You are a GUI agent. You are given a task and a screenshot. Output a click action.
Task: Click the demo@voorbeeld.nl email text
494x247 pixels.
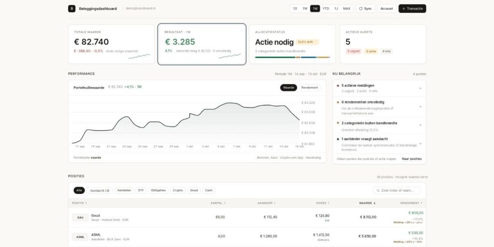(x=140, y=9)
